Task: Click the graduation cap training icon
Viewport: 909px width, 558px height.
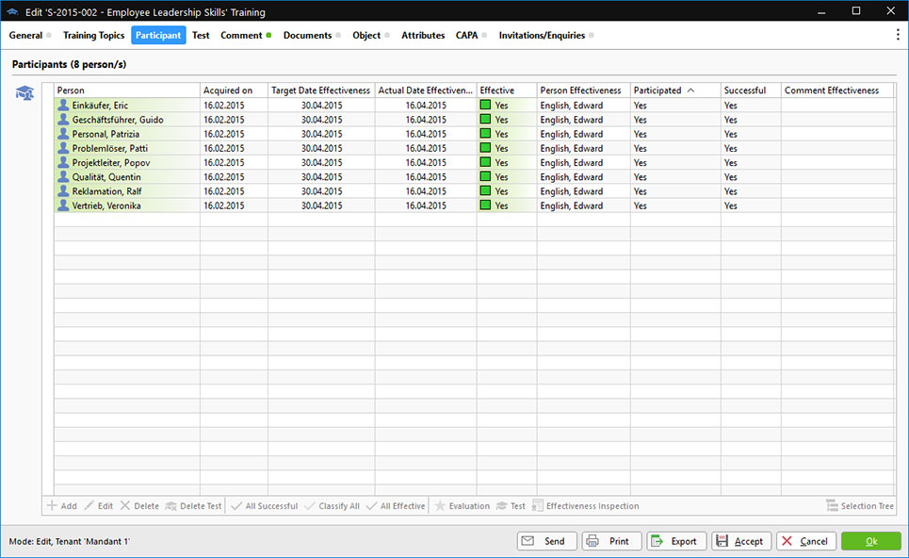Action: 24,92
